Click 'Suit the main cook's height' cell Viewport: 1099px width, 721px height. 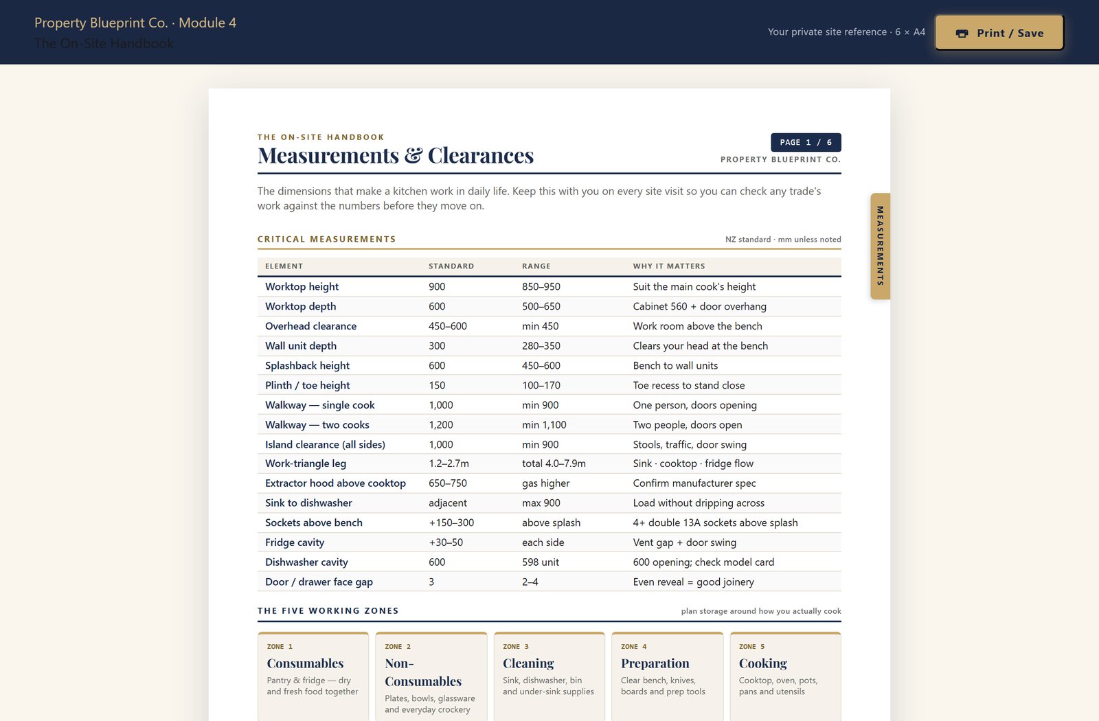(694, 286)
